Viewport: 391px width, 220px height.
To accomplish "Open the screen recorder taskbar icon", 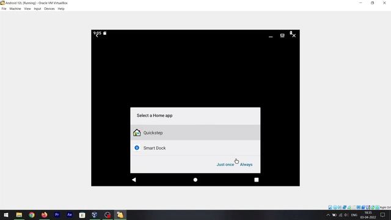I will coord(108,215).
